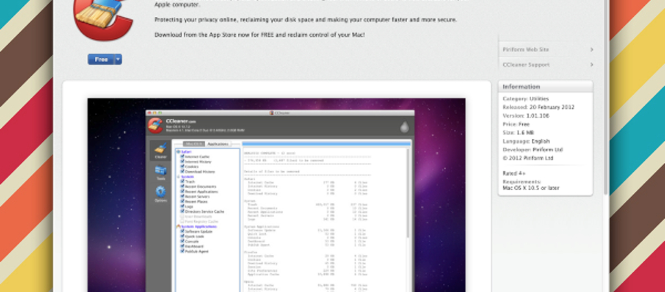Click the Rated 4+ text
Viewport: 665px width, 292px height.
pyautogui.click(x=514, y=173)
